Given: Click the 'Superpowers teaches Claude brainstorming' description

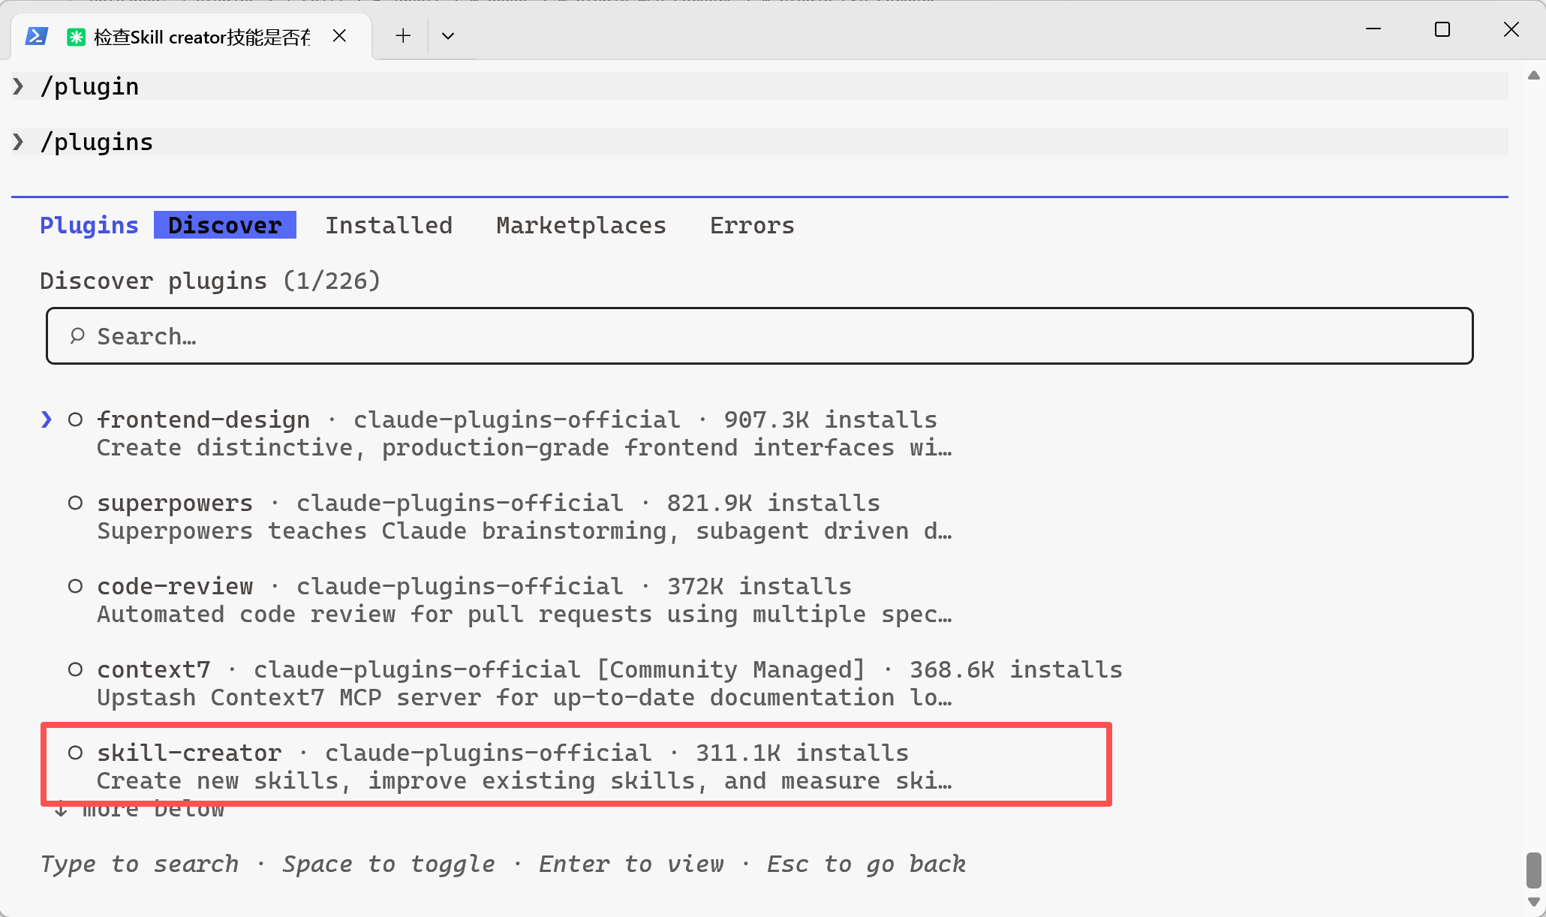Looking at the screenshot, I should click(525, 531).
